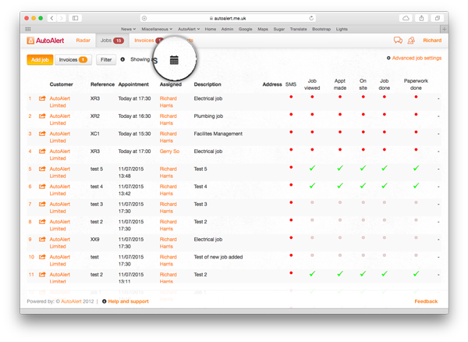This screenshot has width=468, height=342.
Task: Toggle On site status for XX9 job
Action: point(363,237)
